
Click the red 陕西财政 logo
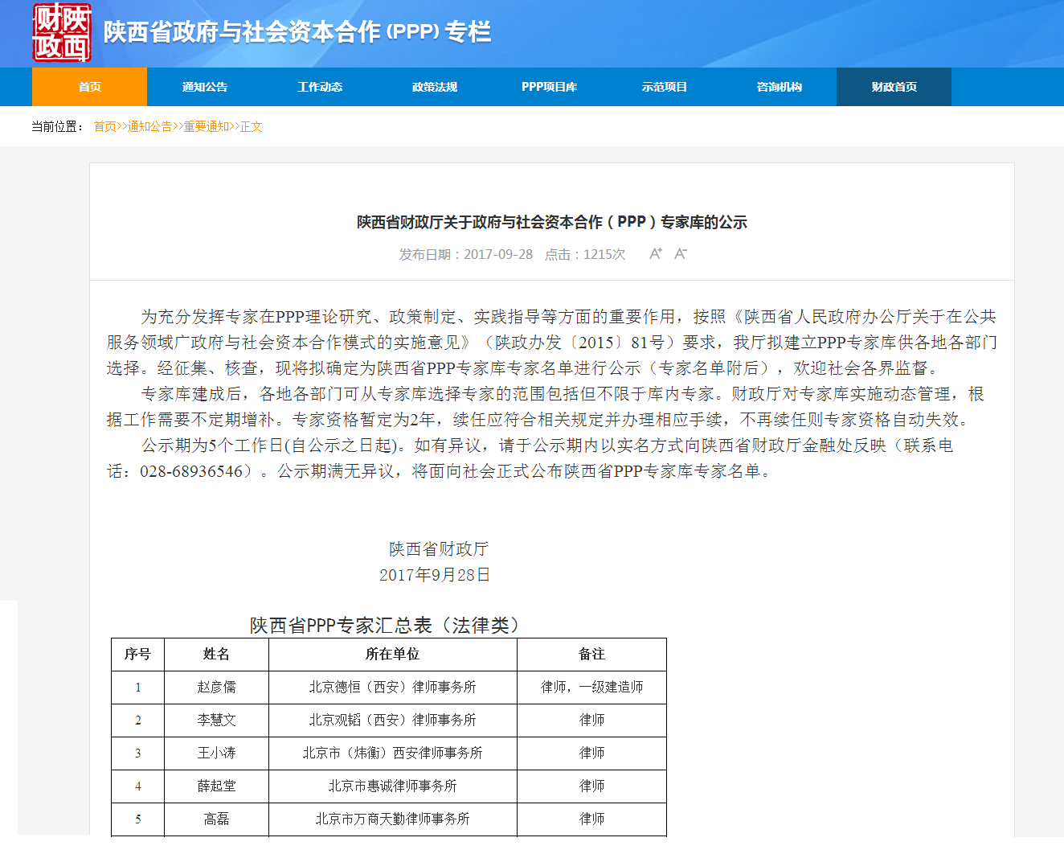[x=62, y=32]
